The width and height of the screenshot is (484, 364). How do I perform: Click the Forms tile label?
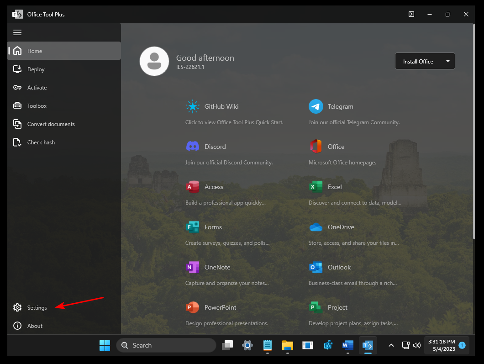pyautogui.click(x=213, y=227)
